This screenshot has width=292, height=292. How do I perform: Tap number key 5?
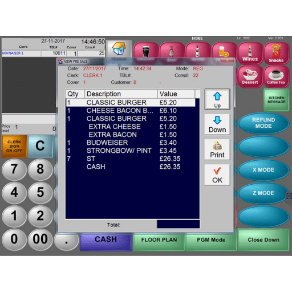click(40, 193)
